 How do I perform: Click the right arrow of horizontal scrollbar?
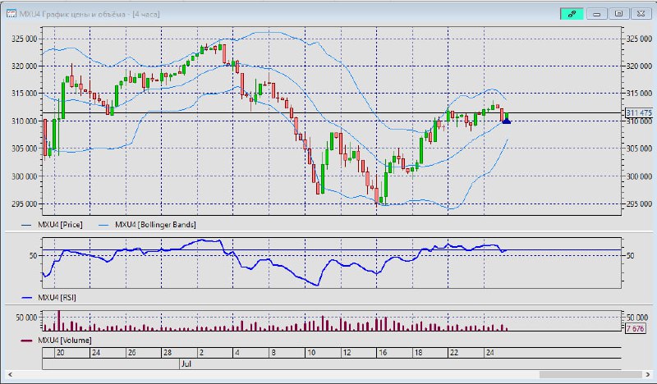click(x=648, y=374)
